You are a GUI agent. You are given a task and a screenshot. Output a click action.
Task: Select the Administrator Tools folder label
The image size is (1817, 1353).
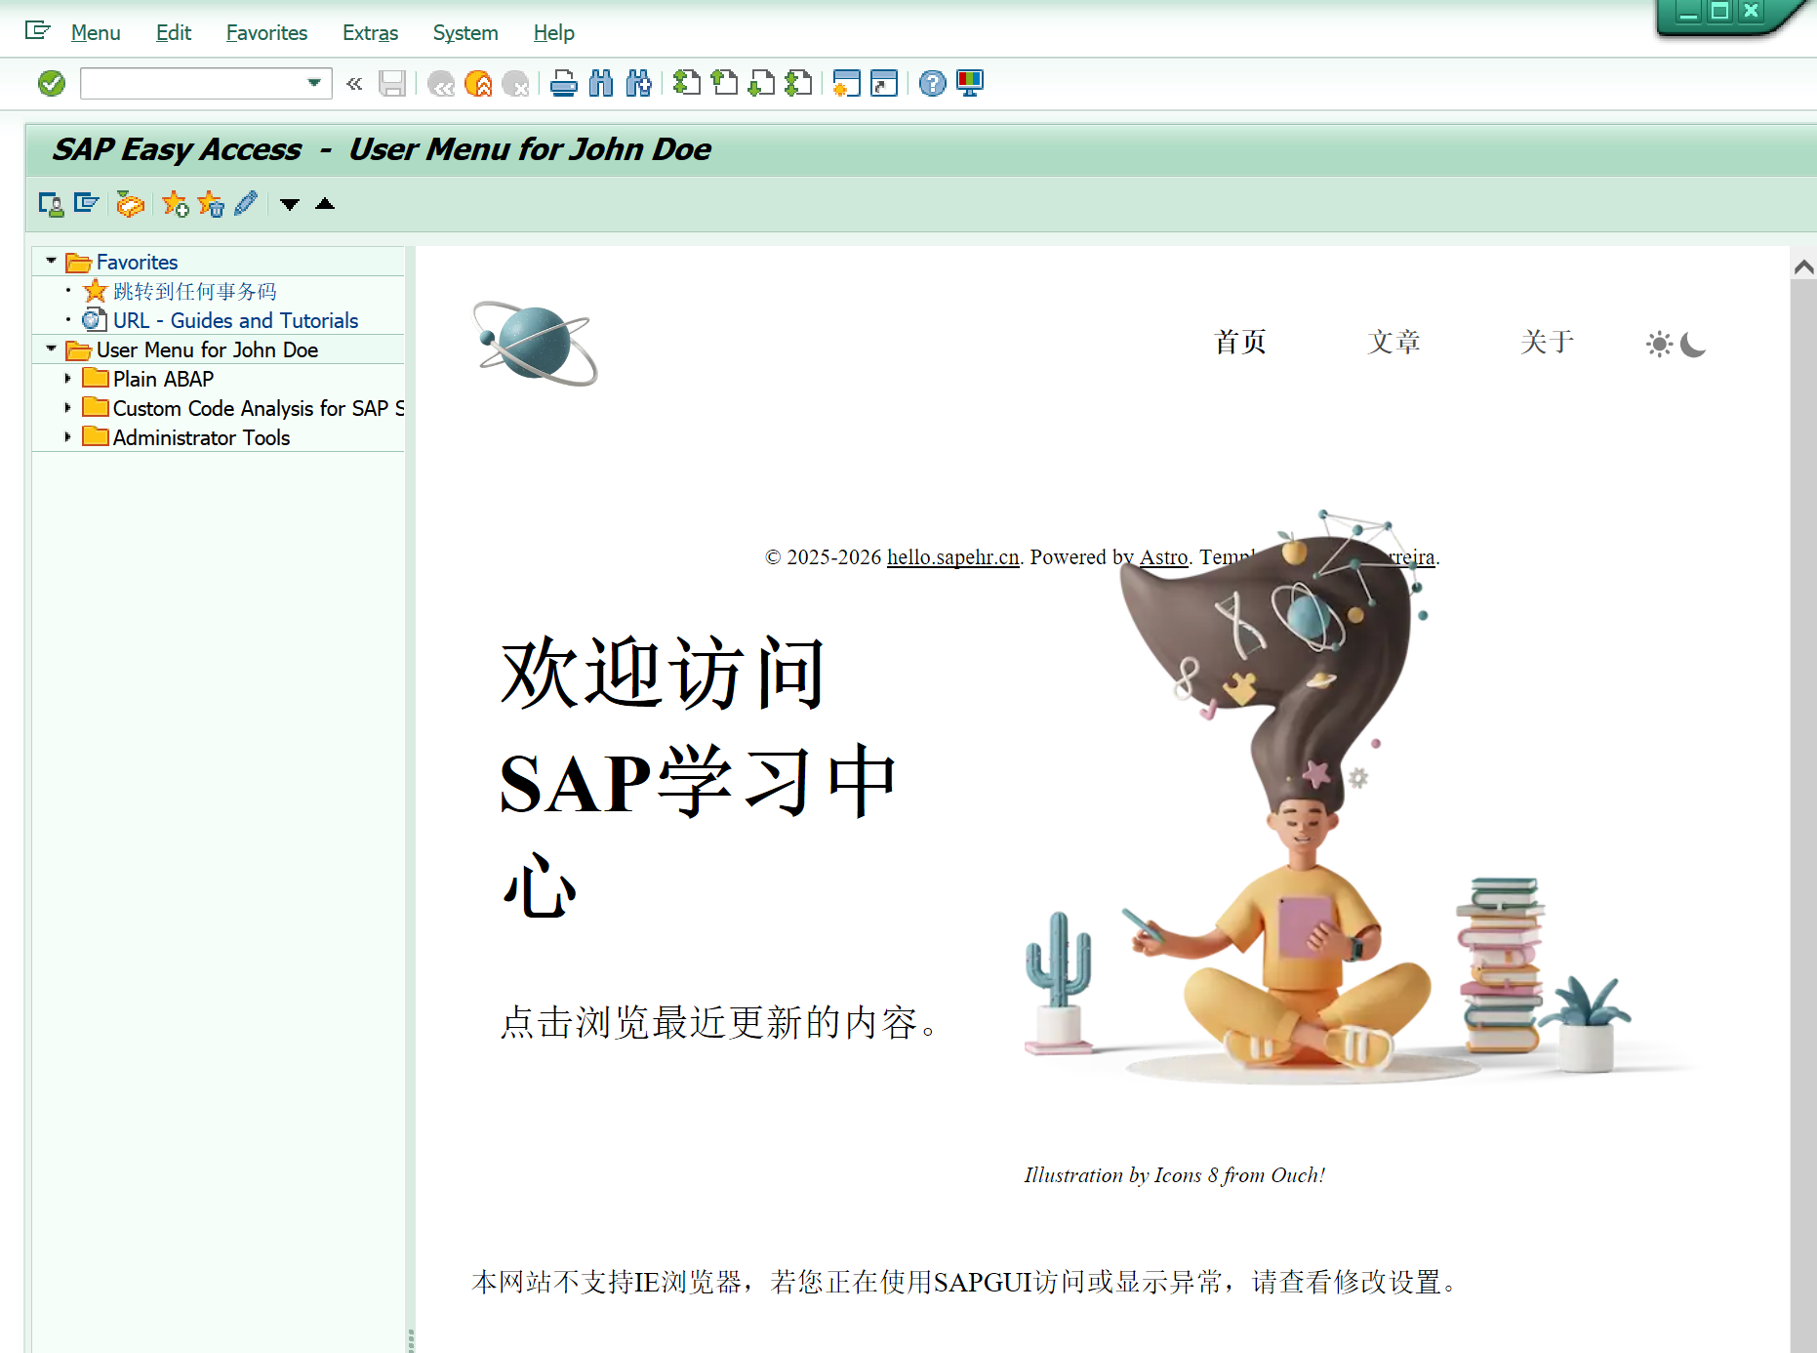click(x=201, y=437)
